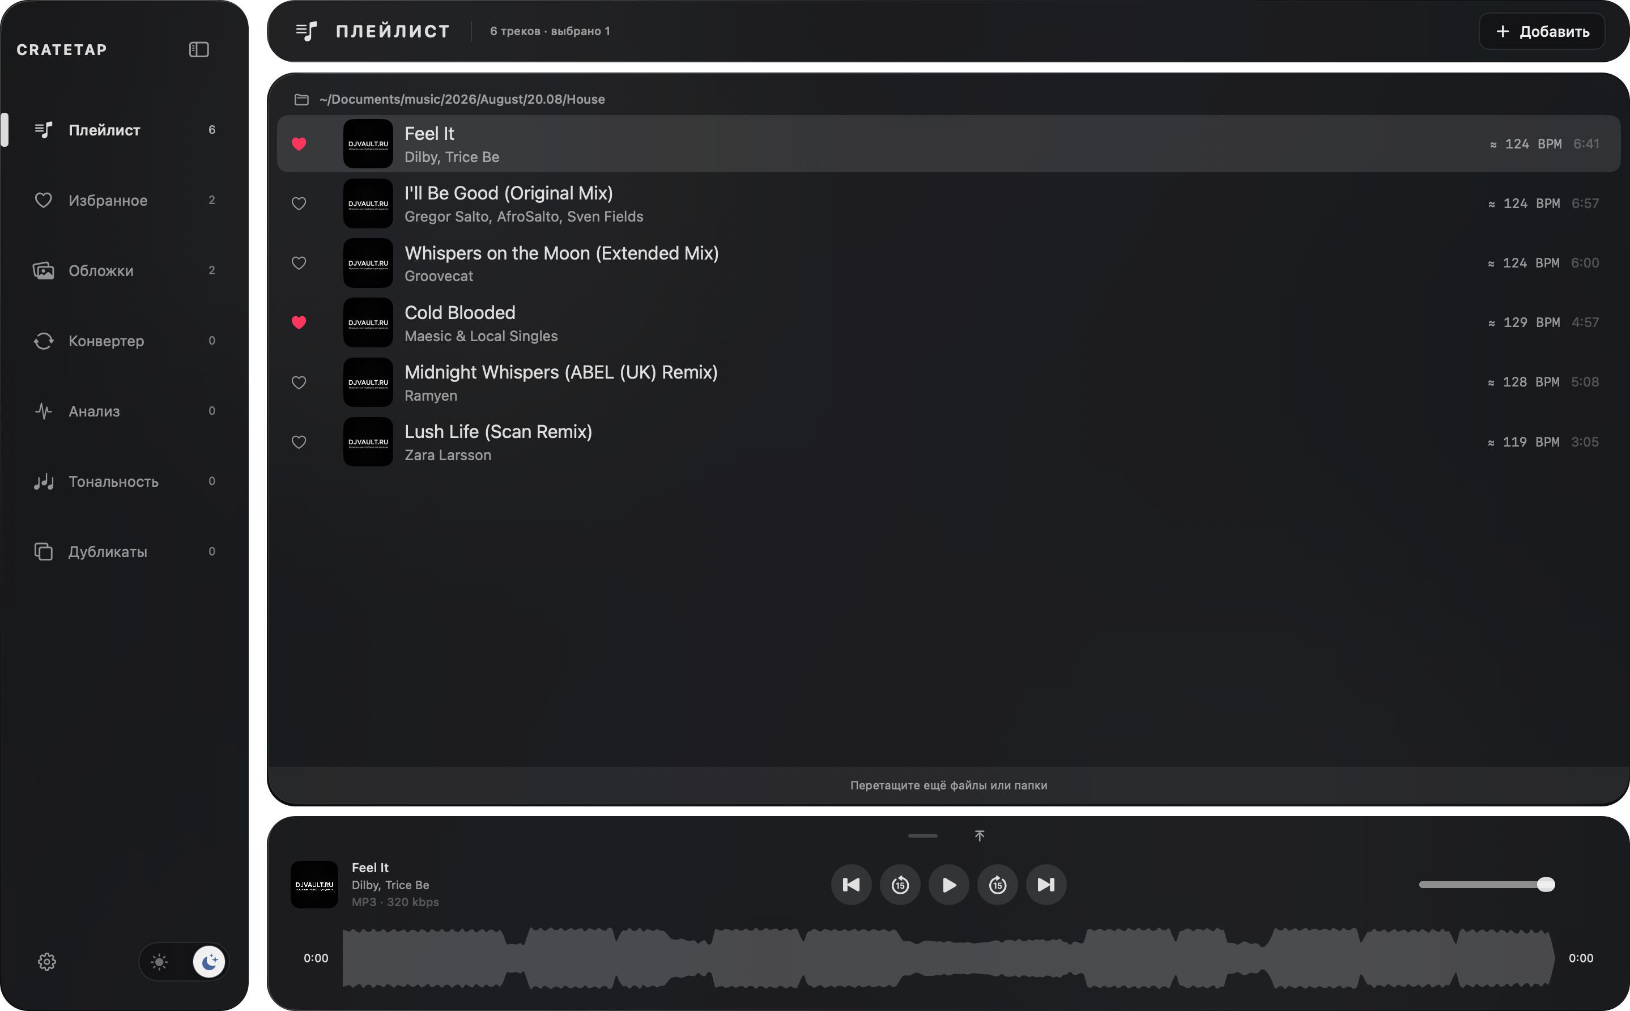Select Lush Life (Scan Remix) title
Image resolution: width=1630 pixels, height=1011 pixels.
[498, 431]
